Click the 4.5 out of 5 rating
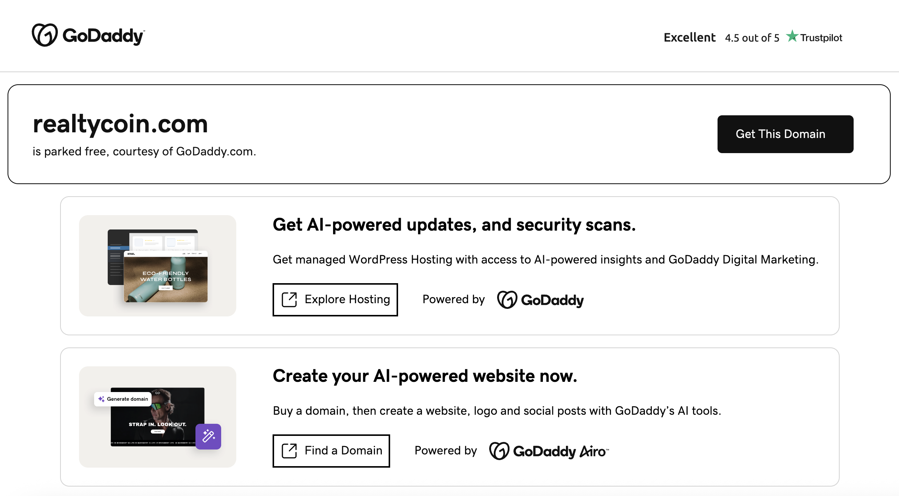 (x=752, y=38)
